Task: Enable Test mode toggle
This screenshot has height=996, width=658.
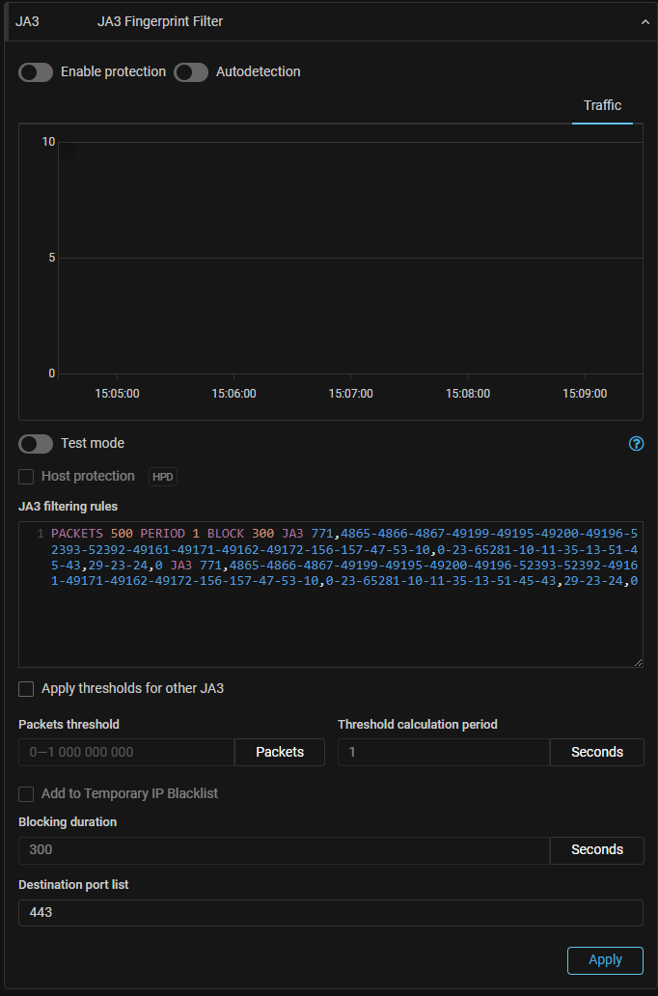Action: pyautogui.click(x=36, y=444)
